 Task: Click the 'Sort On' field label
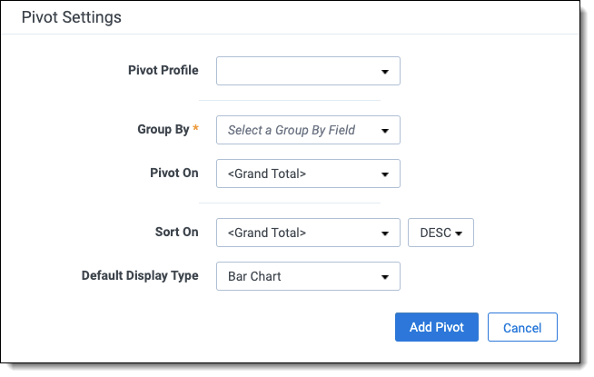pyautogui.click(x=176, y=233)
